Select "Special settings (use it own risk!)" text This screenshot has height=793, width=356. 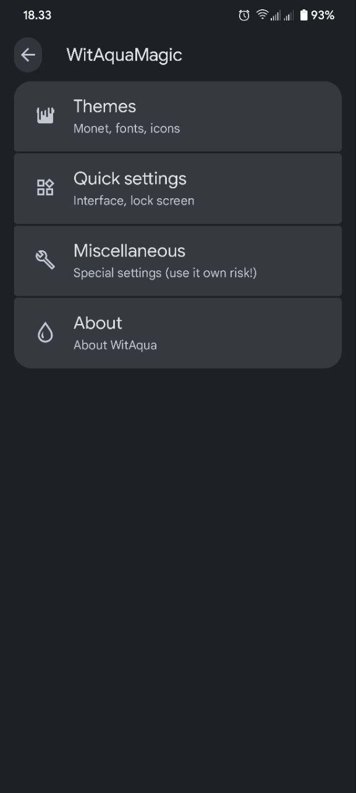(165, 273)
